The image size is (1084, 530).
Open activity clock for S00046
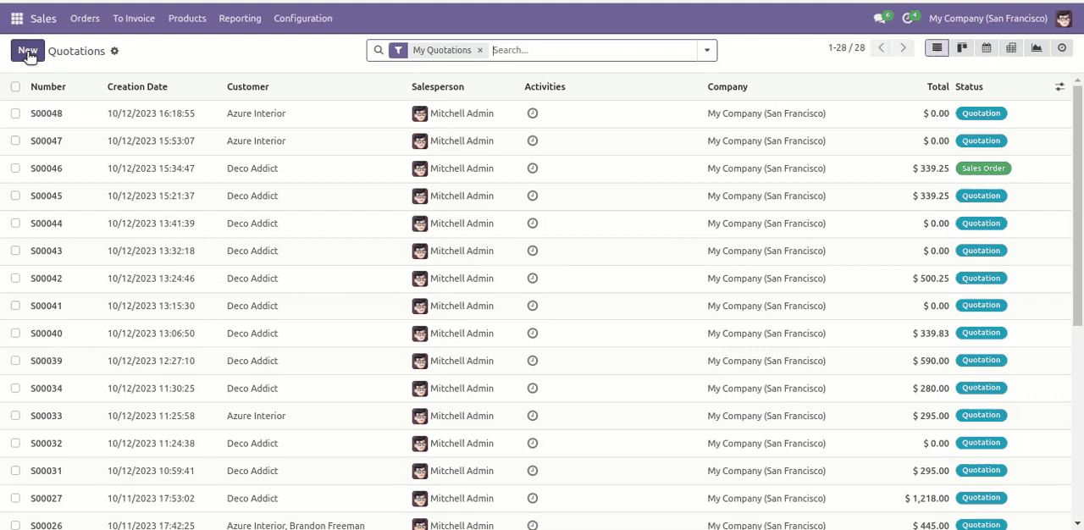(x=533, y=168)
